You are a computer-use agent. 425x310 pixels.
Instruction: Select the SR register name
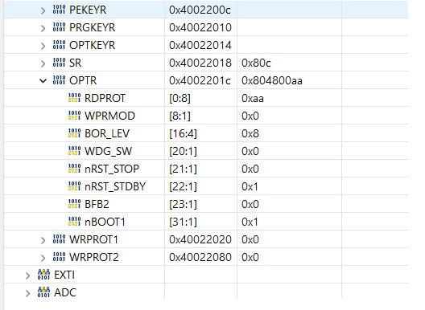[x=76, y=63]
